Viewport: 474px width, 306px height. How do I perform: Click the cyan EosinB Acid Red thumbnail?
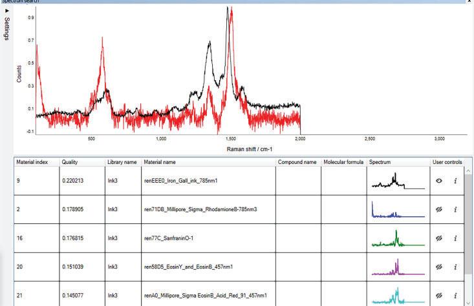[x=398, y=296]
